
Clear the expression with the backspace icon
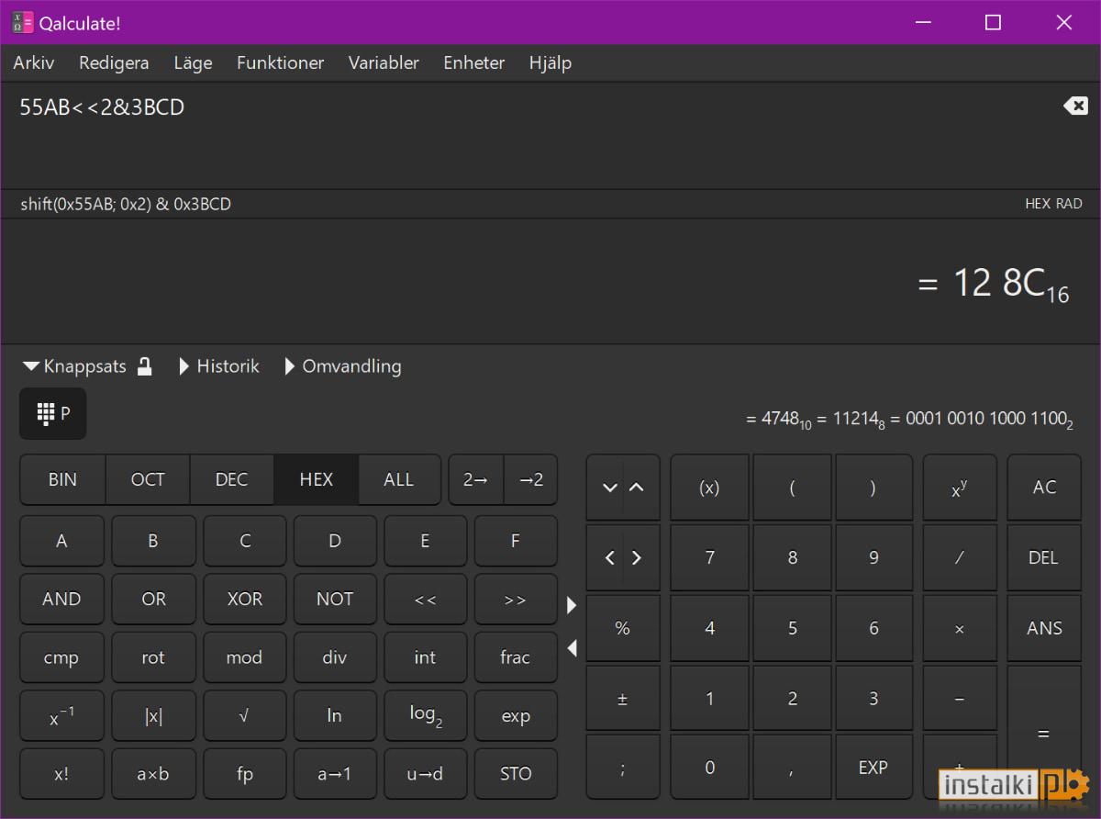pyautogui.click(x=1074, y=107)
